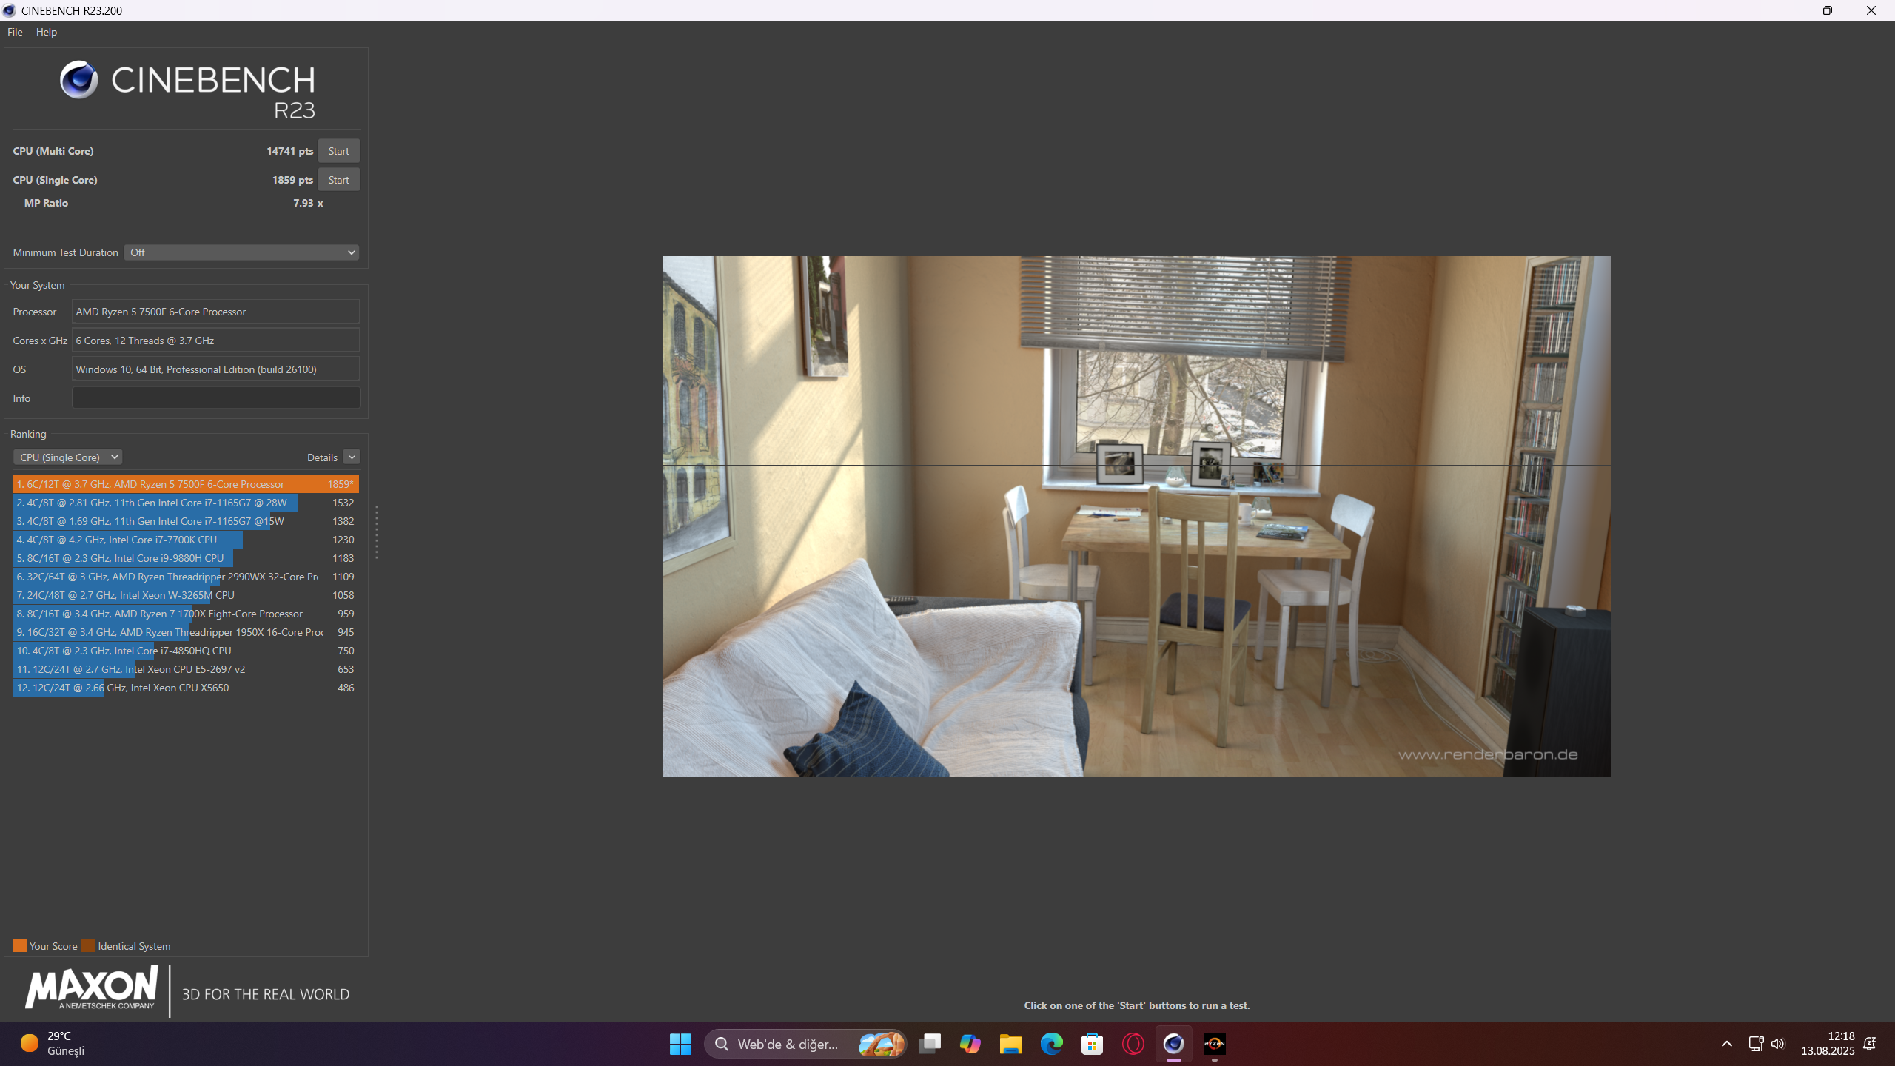Image resolution: width=1895 pixels, height=1066 pixels.
Task: Open Microsoft Store from the taskbar
Action: click(1093, 1044)
